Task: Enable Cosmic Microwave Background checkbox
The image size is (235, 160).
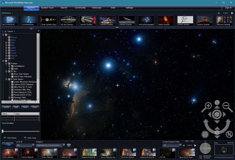Action: click(12, 82)
